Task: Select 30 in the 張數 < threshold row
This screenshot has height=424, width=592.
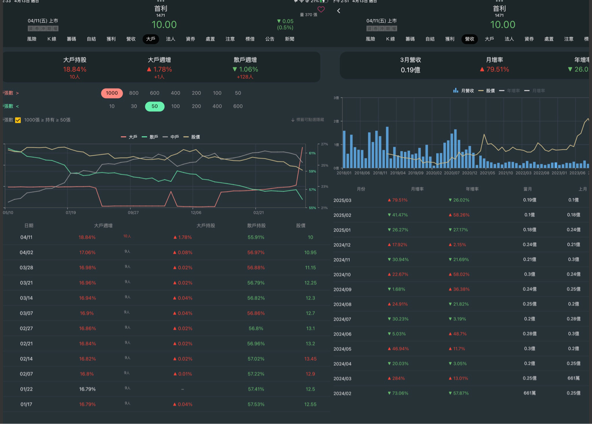Action: [134, 106]
